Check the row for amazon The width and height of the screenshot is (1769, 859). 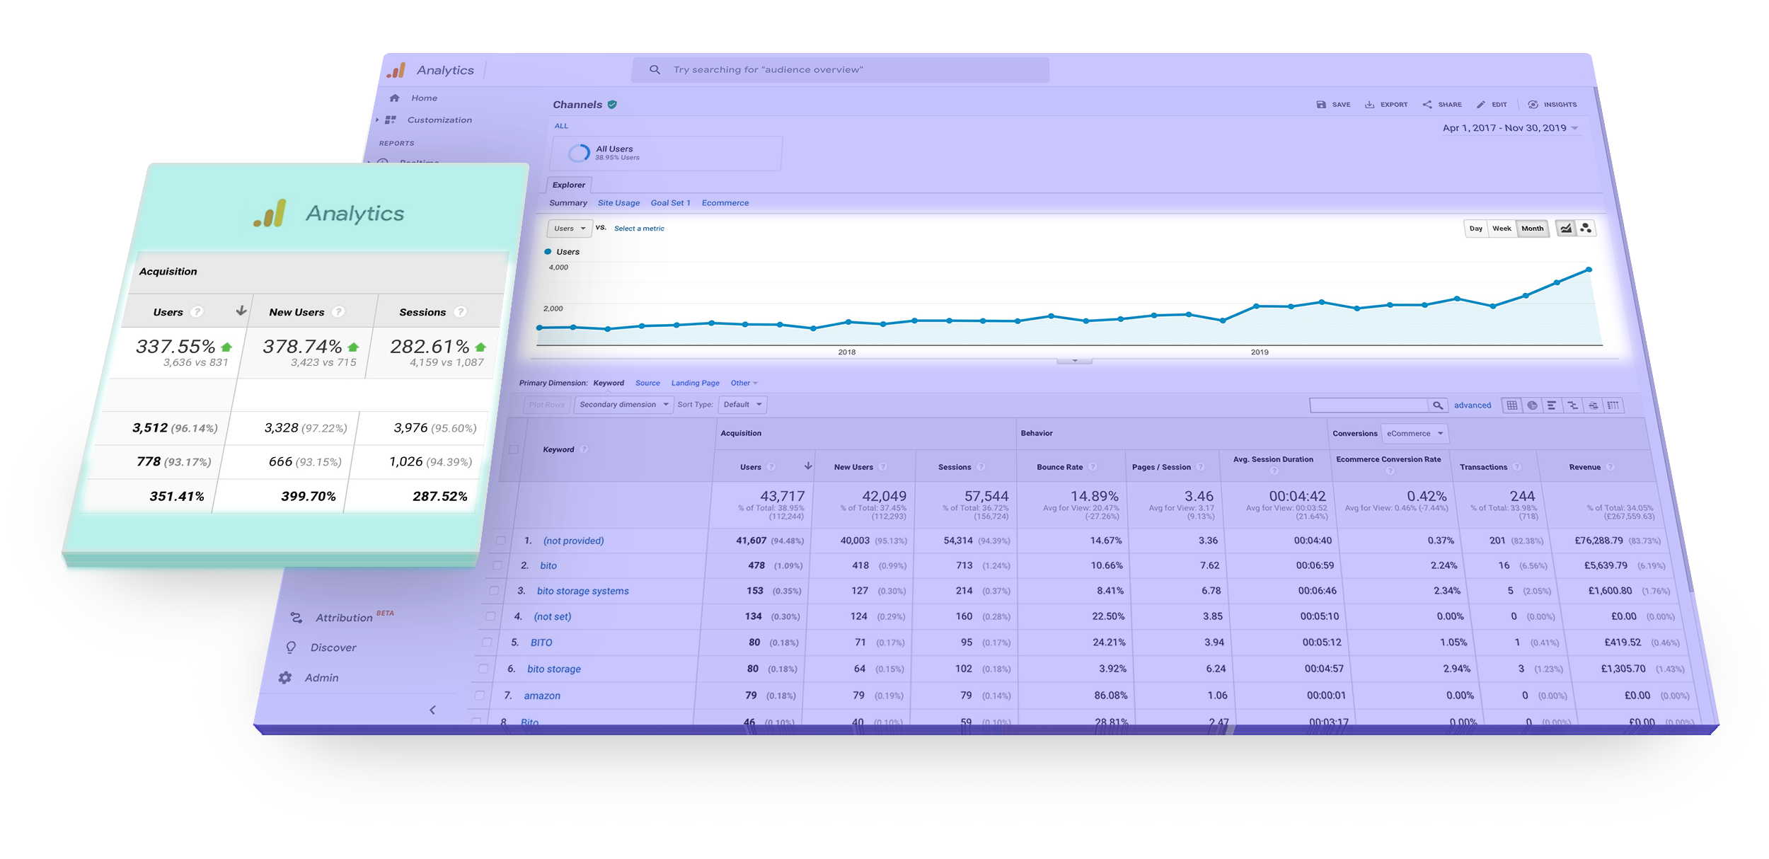point(480,696)
